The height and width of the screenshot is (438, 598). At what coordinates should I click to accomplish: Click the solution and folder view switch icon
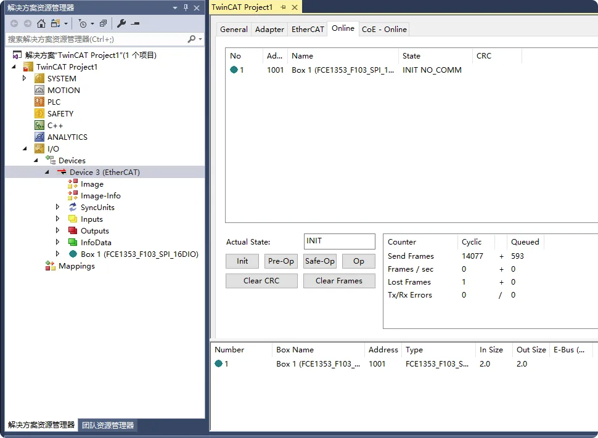55,23
